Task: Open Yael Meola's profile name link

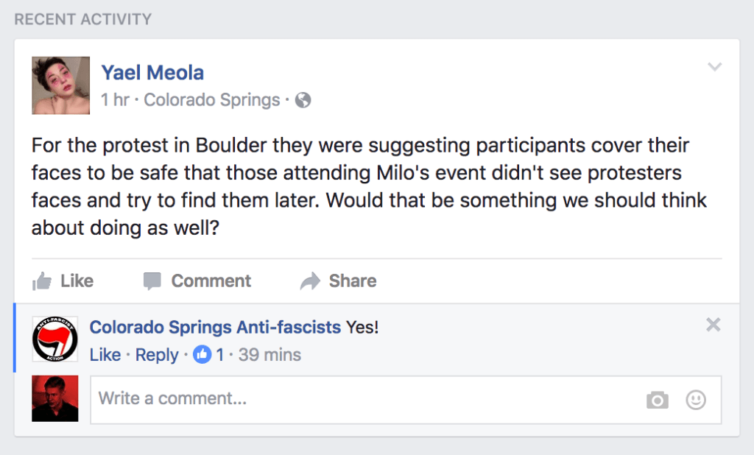Action: pos(152,73)
